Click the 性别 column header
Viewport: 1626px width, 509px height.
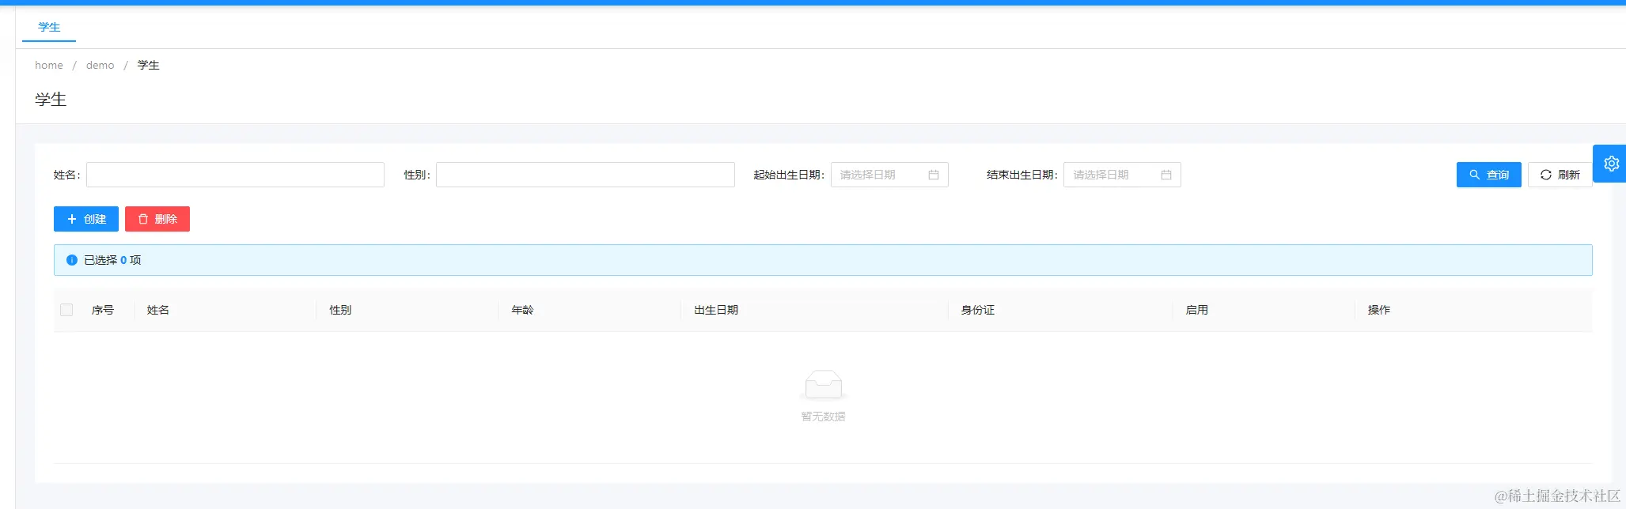click(x=340, y=310)
